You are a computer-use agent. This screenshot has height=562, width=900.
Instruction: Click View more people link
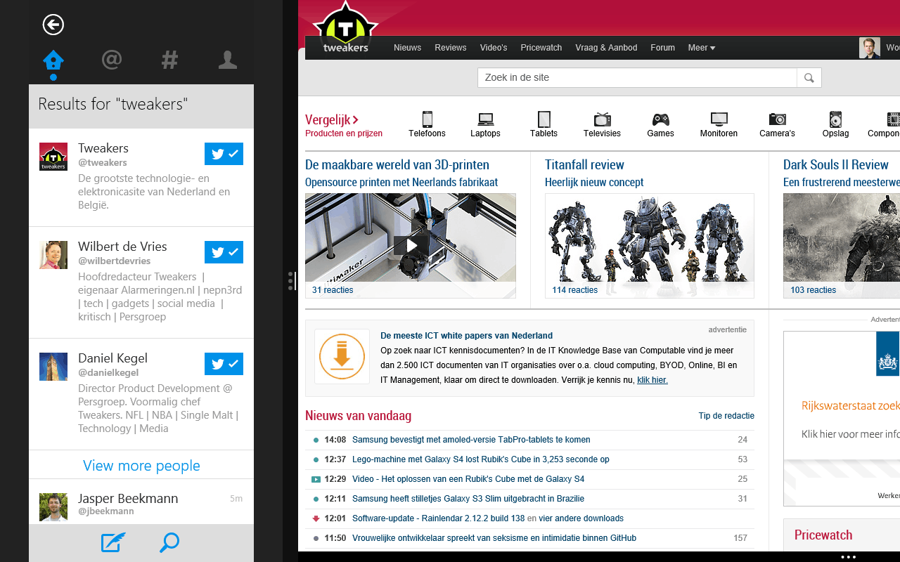click(x=141, y=465)
